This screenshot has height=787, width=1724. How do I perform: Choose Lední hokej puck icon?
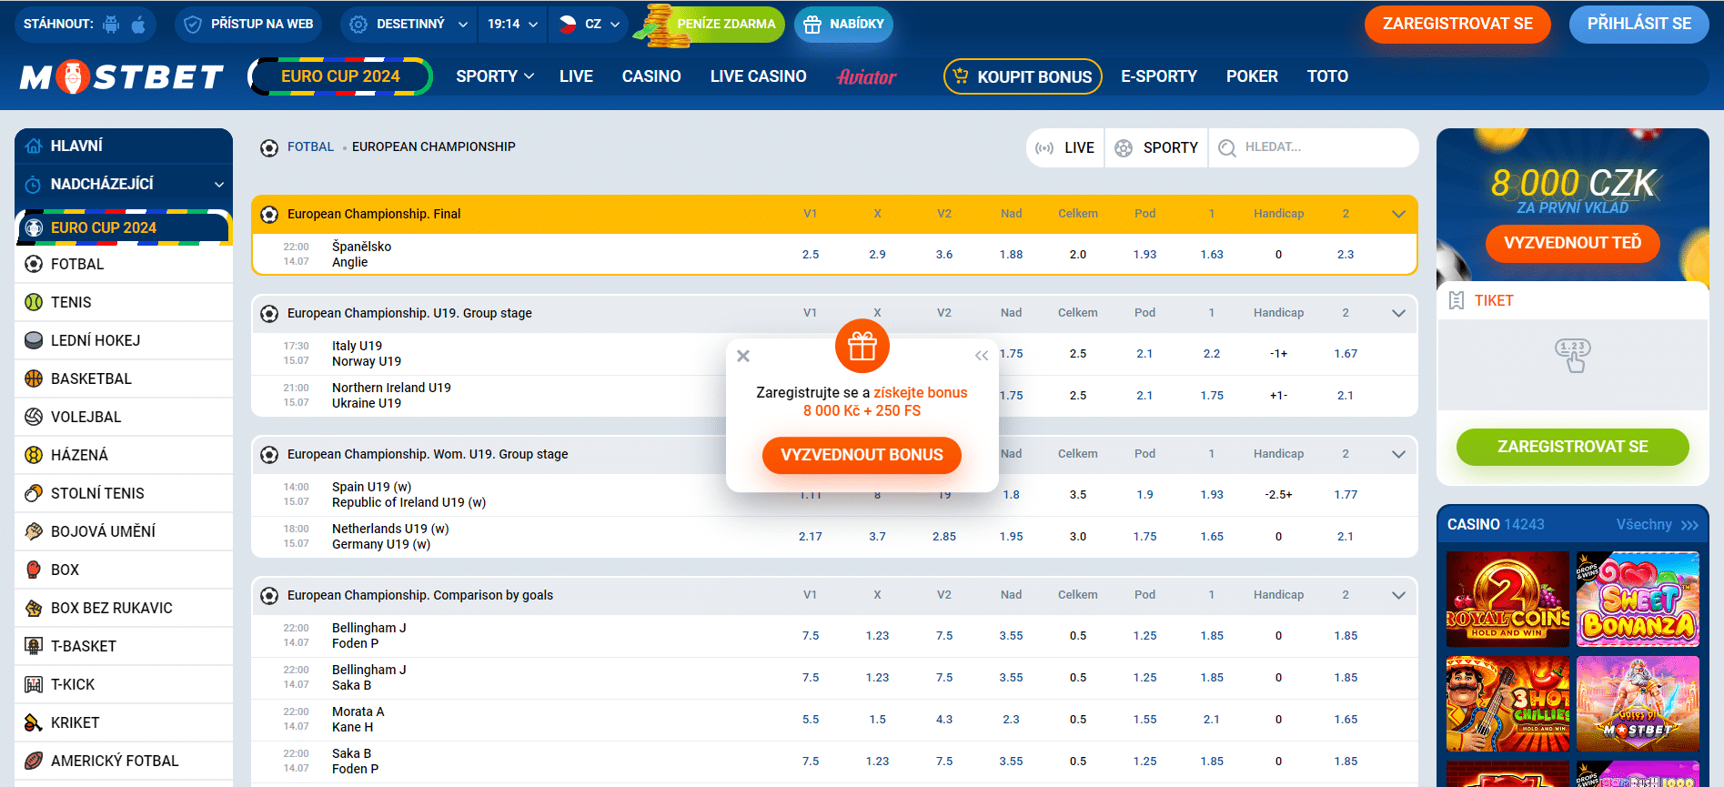[34, 340]
